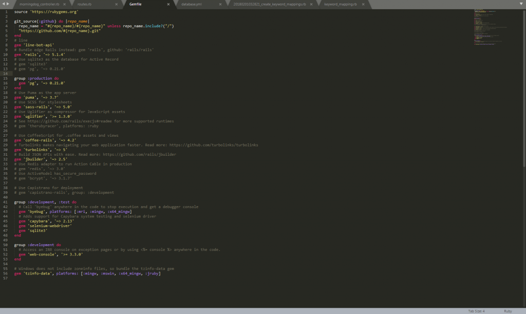Switch to the morningdog_controller.rb tab

tap(39, 4)
